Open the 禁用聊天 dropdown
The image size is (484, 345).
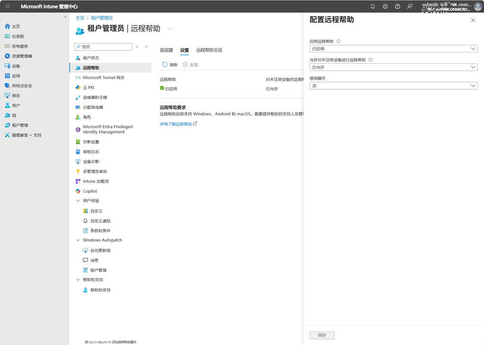[x=393, y=86]
